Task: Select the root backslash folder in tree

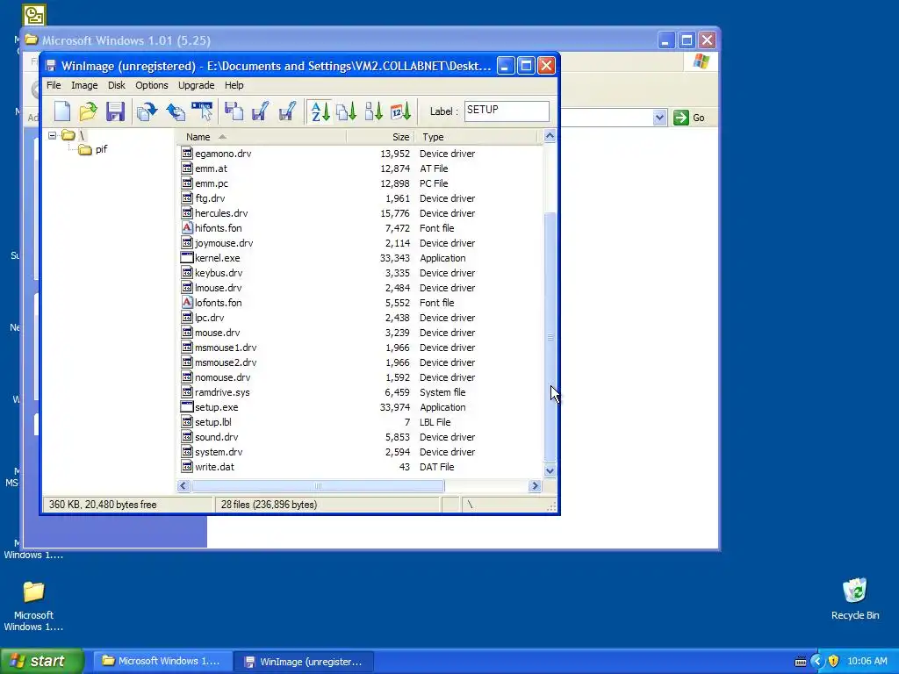Action: coord(82,136)
